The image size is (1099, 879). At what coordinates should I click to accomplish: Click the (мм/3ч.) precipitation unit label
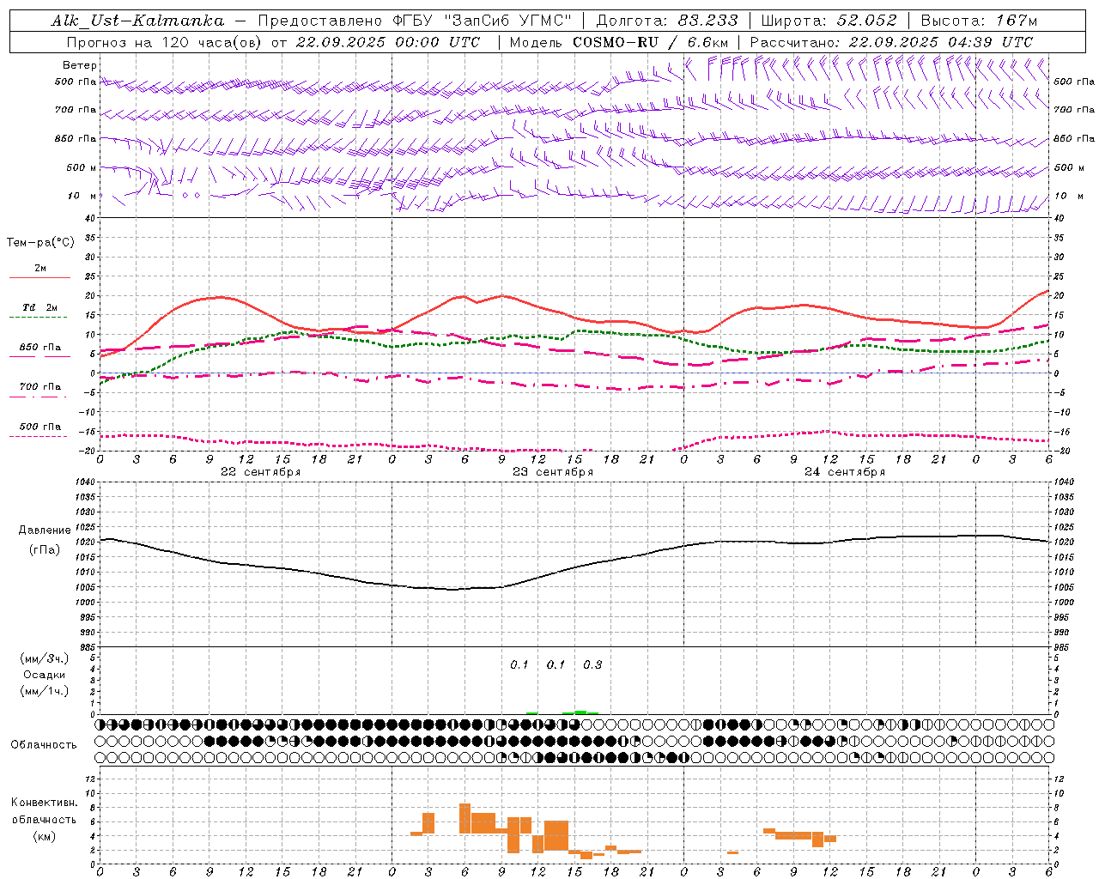(45, 659)
